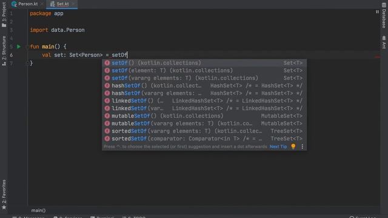Jump to red error stripe mark
Screen dimensions: 388x218
[x=377, y=57]
